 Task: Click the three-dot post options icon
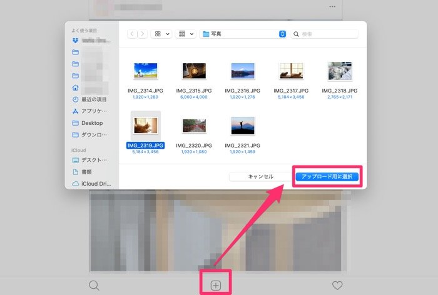click(x=332, y=6)
